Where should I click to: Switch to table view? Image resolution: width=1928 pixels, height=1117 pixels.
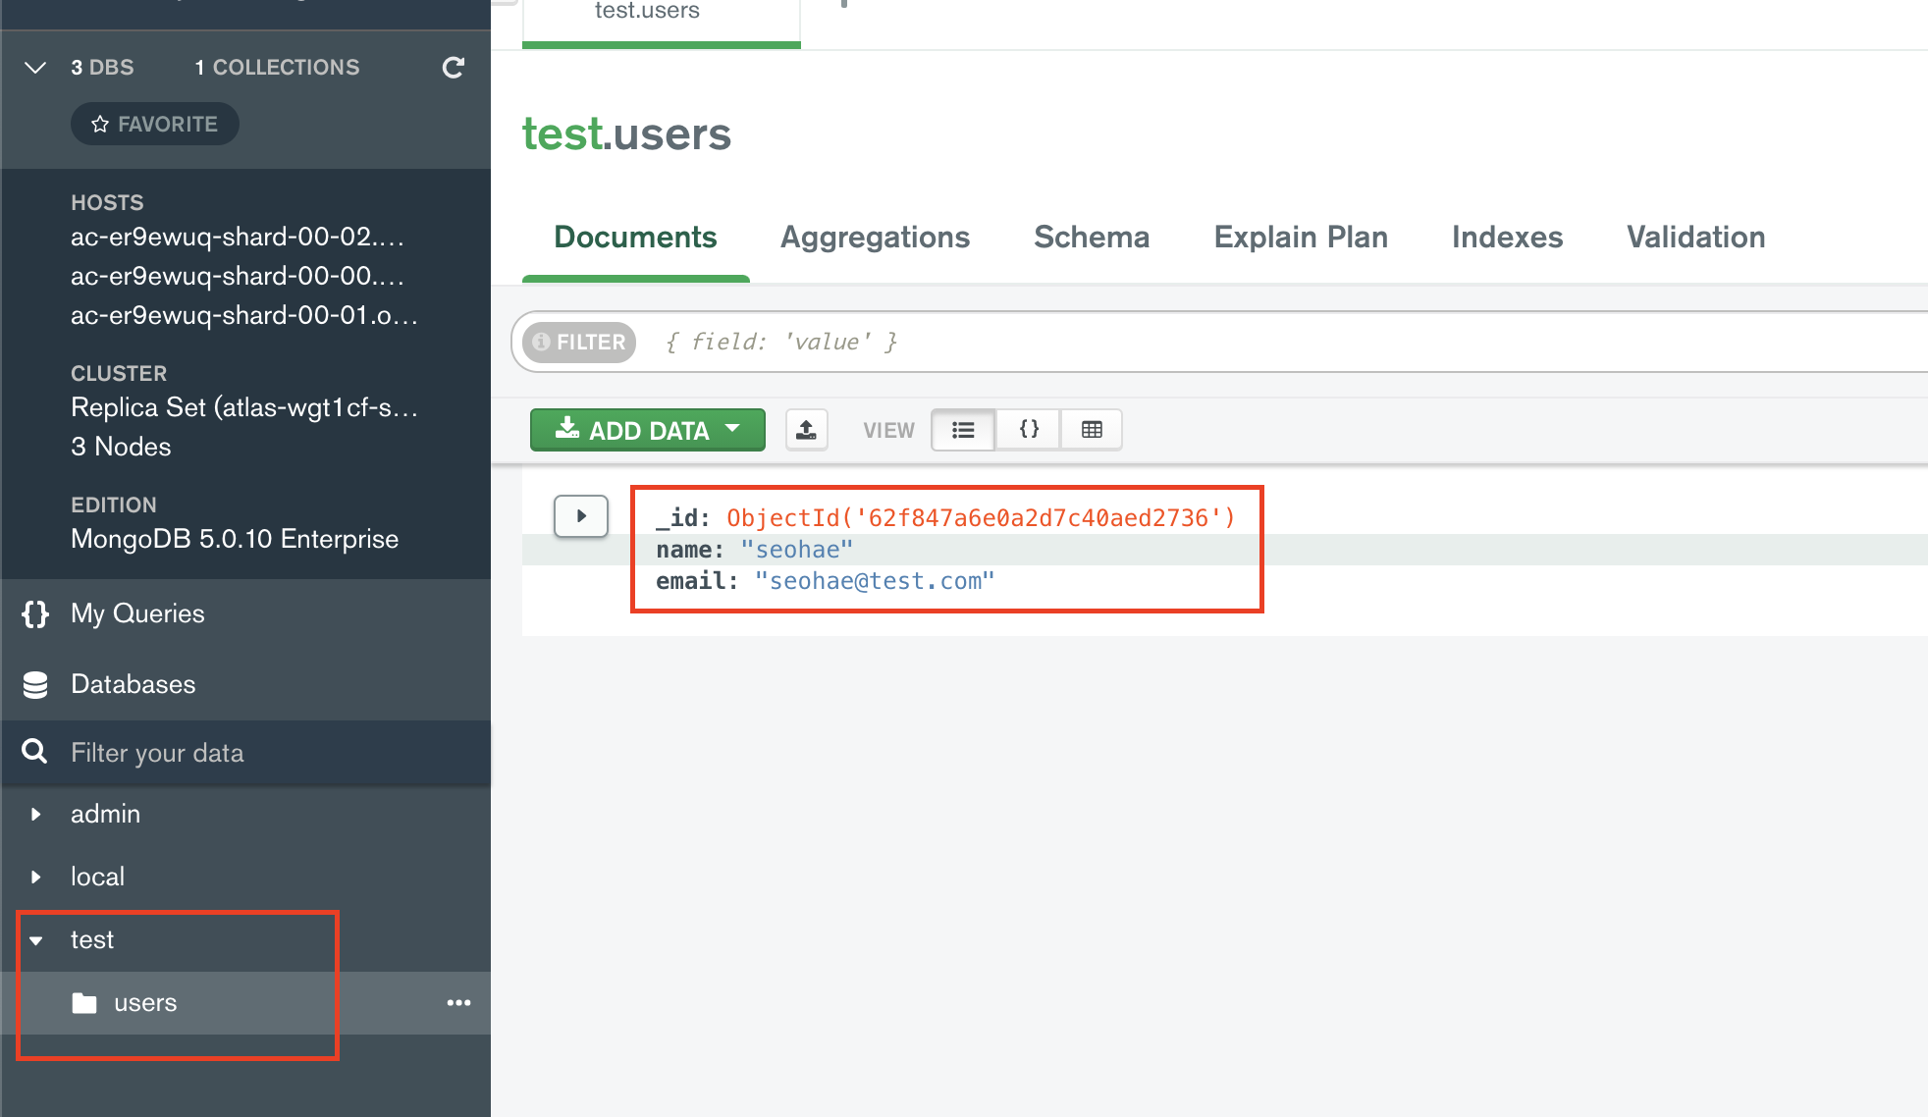[1092, 430]
